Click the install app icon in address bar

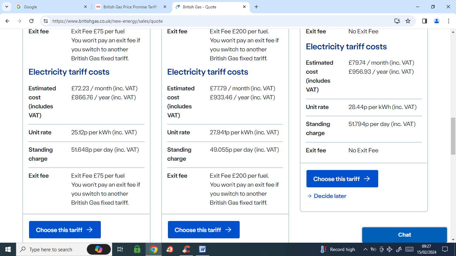tap(397, 21)
